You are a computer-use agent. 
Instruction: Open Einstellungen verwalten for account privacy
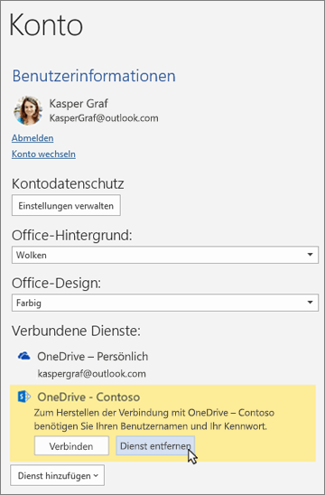point(66,206)
